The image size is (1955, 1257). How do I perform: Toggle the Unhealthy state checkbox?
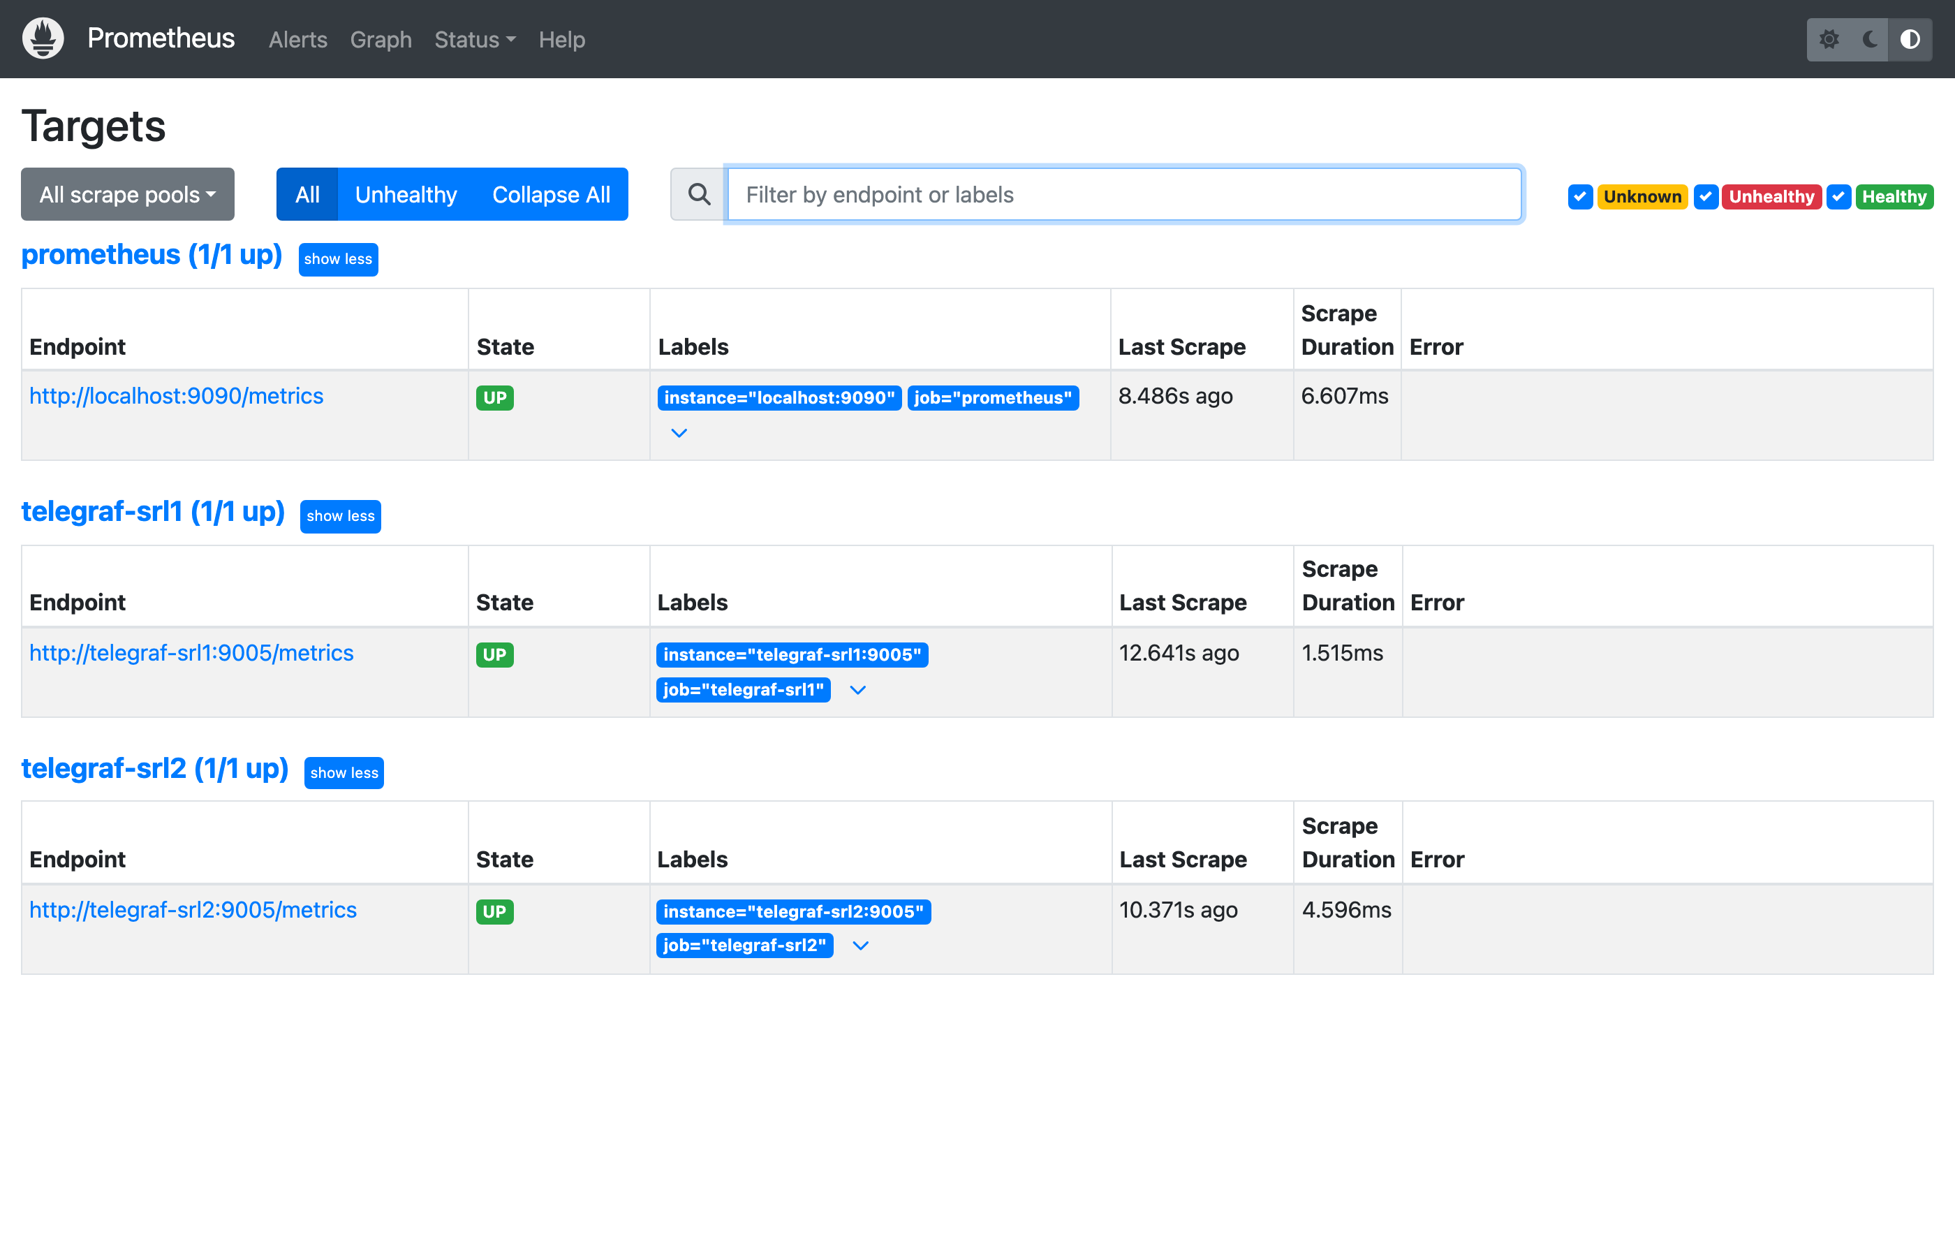point(1705,197)
